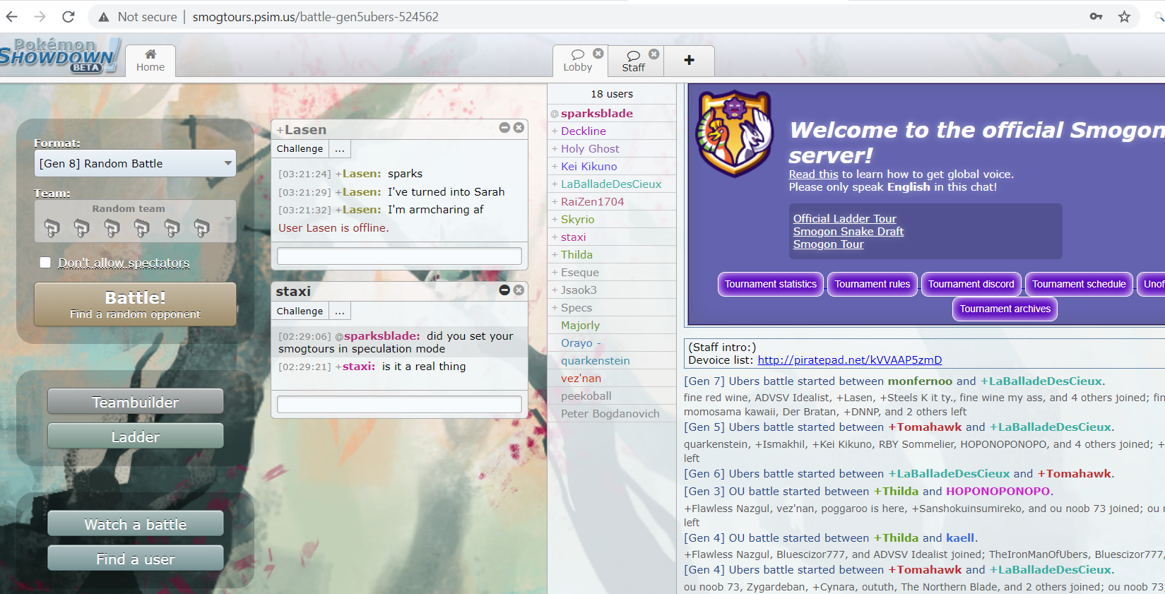Challenge Lasen from the PM window
This screenshot has width=1165, height=594.
tap(300, 149)
